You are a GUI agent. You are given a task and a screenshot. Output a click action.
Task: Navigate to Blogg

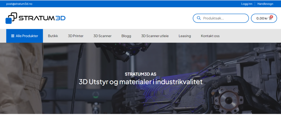click(x=126, y=36)
